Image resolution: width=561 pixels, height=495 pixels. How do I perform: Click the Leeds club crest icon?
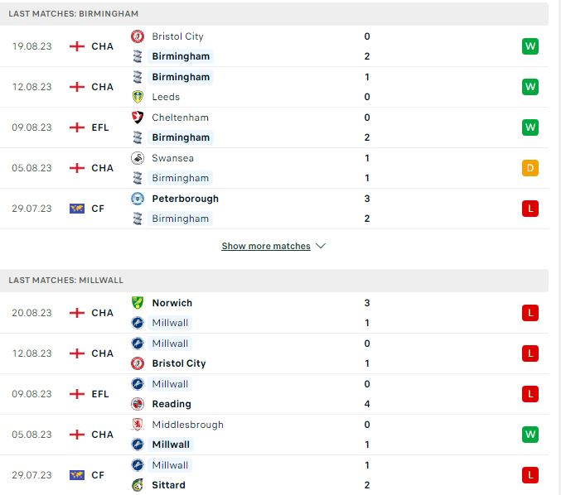(138, 97)
